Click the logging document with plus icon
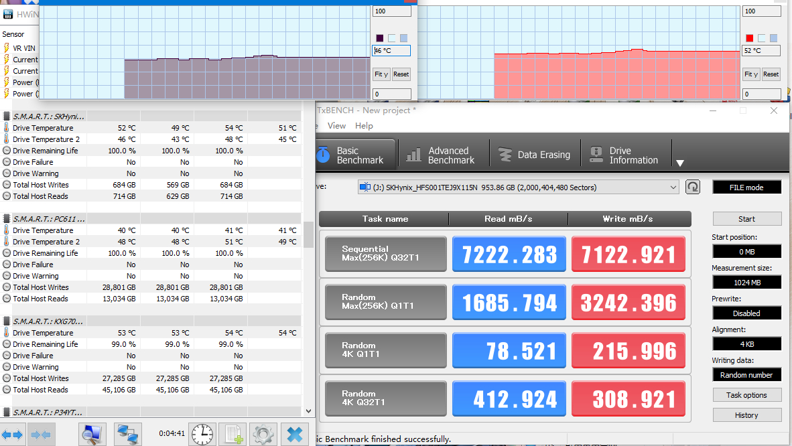The image size is (792, 446). (x=233, y=434)
